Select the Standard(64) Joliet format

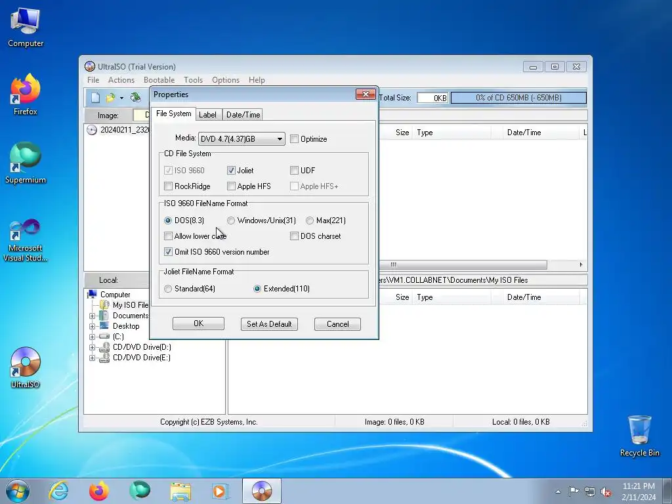point(168,289)
